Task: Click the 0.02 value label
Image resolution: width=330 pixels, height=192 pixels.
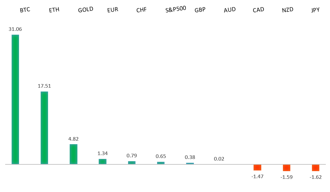Action: tap(219, 159)
